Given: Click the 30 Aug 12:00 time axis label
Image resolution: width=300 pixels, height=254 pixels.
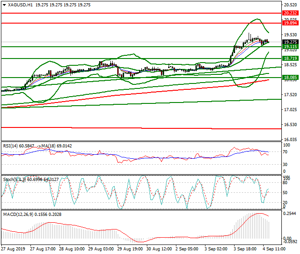Looking at the screenshot, I should 159,249.
